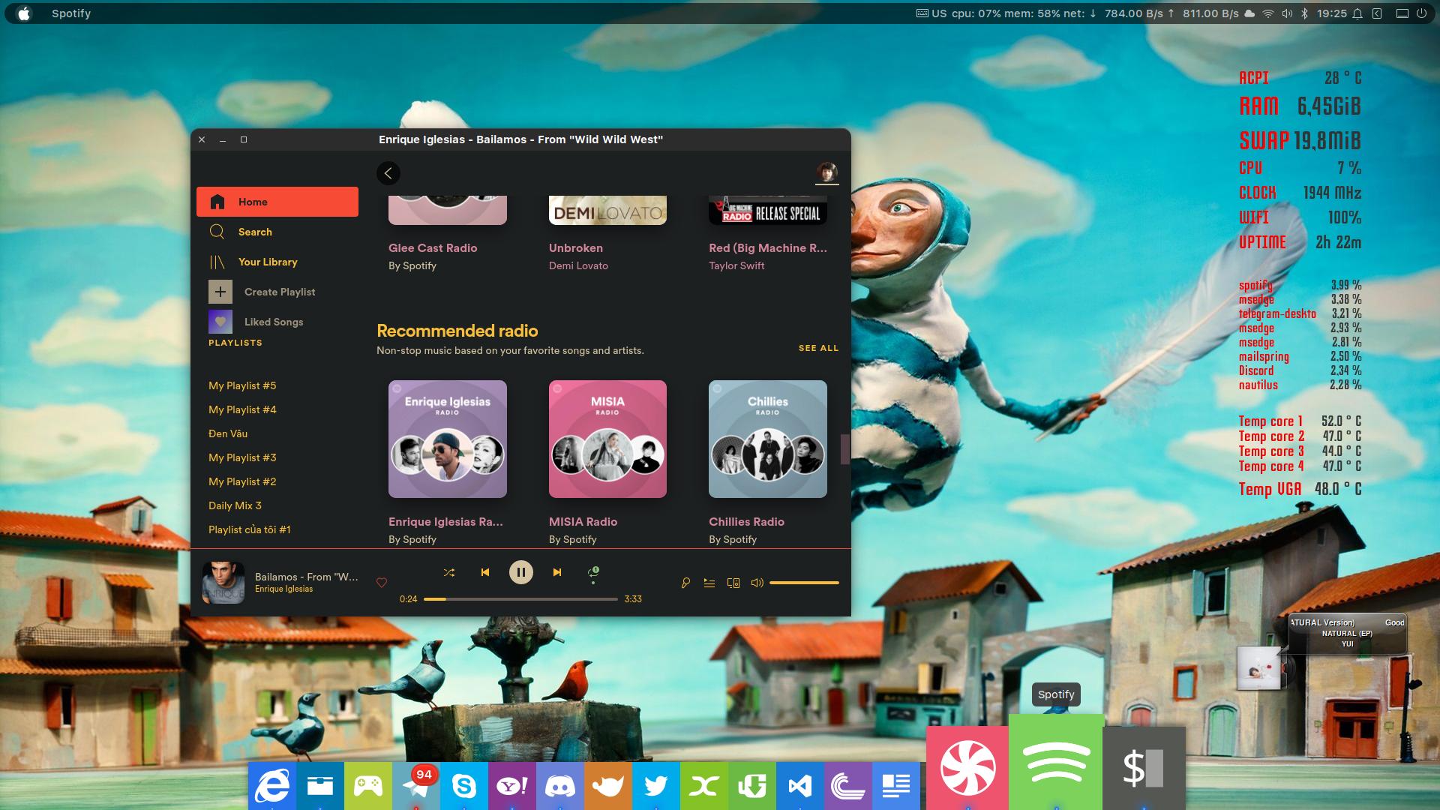Open the Spotify icon in the dock
Viewport: 1440px width, 810px height.
(1056, 762)
